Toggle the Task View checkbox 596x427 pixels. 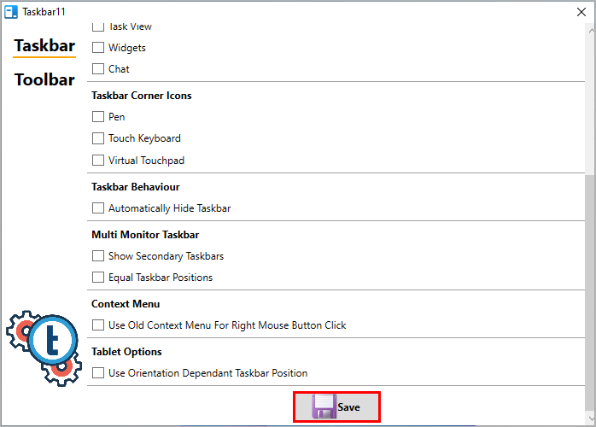(98, 27)
